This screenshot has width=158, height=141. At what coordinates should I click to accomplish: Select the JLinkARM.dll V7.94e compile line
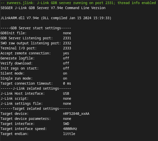pos(56,18)
